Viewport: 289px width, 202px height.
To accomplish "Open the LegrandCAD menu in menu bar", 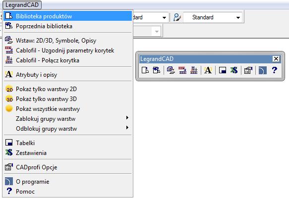I will 22,5.
